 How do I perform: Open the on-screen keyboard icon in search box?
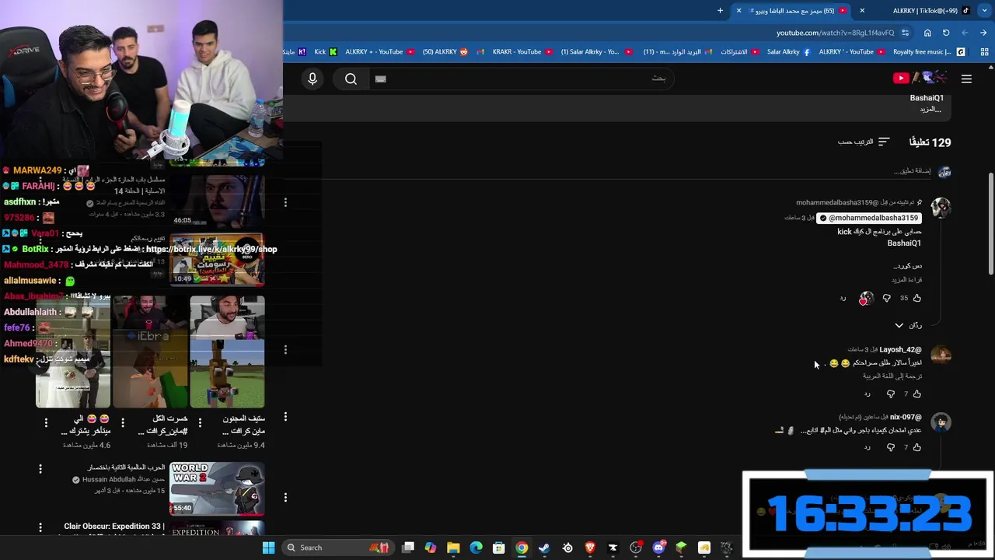[x=380, y=79]
